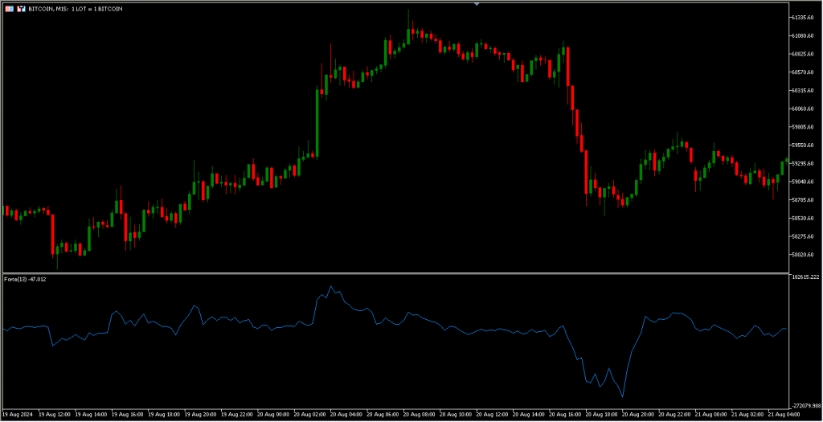
Task: Click the '20 Aug 10:00' time label
Action: pyautogui.click(x=456, y=414)
